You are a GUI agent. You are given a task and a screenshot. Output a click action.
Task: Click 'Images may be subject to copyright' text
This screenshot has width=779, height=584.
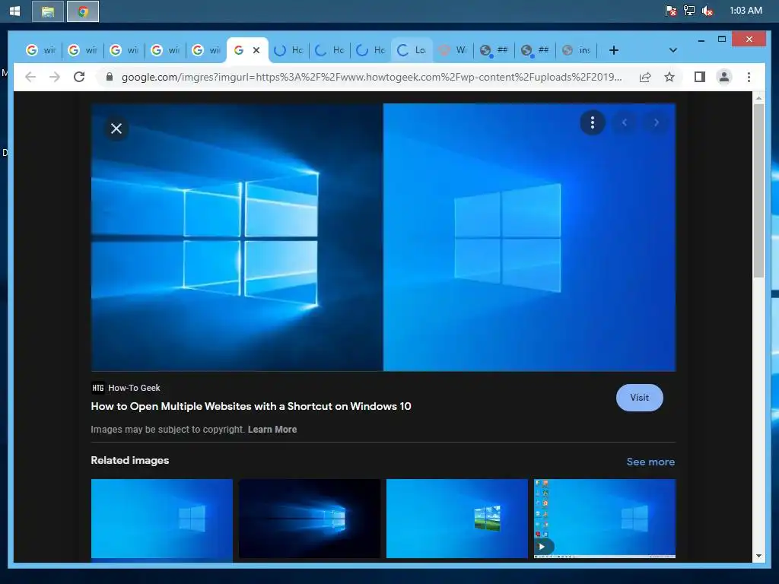pos(167,430)
